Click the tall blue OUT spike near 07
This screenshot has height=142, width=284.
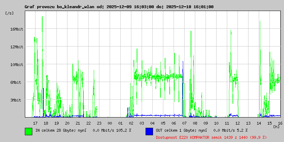(x=183, y=89)
